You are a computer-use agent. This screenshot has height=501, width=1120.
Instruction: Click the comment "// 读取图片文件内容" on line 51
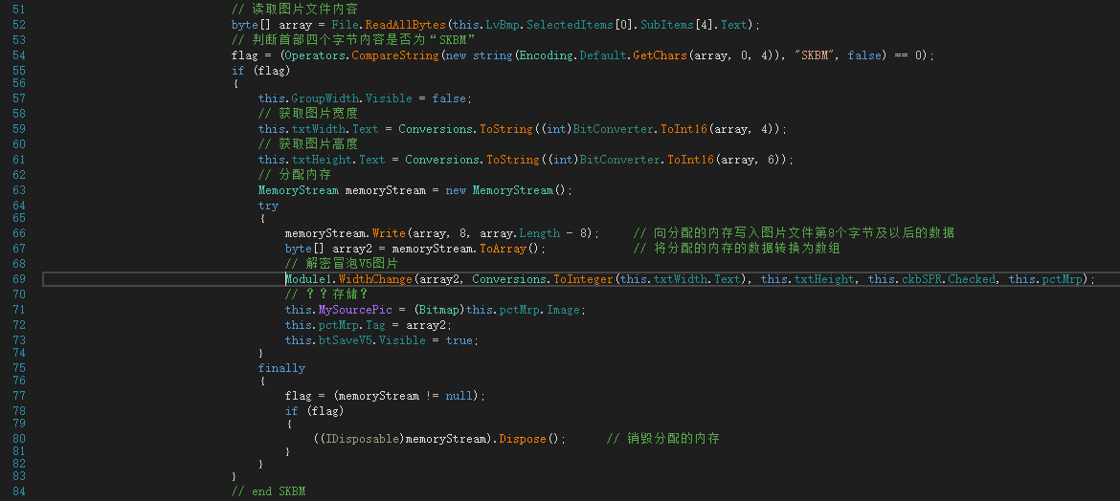(295, 10)
